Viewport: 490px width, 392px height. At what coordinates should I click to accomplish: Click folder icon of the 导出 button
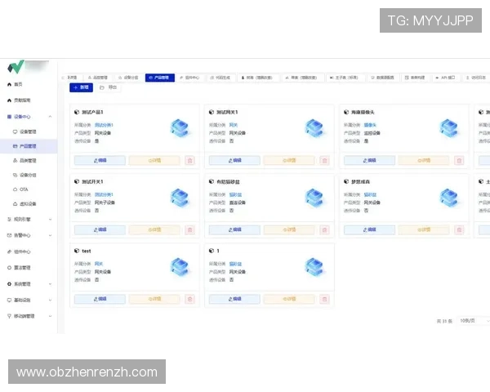point(101,87)
